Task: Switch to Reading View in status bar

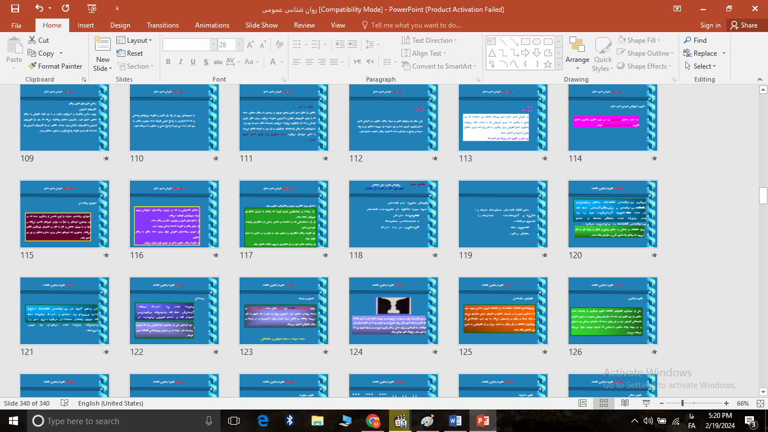Action: (x=625, y=403)
